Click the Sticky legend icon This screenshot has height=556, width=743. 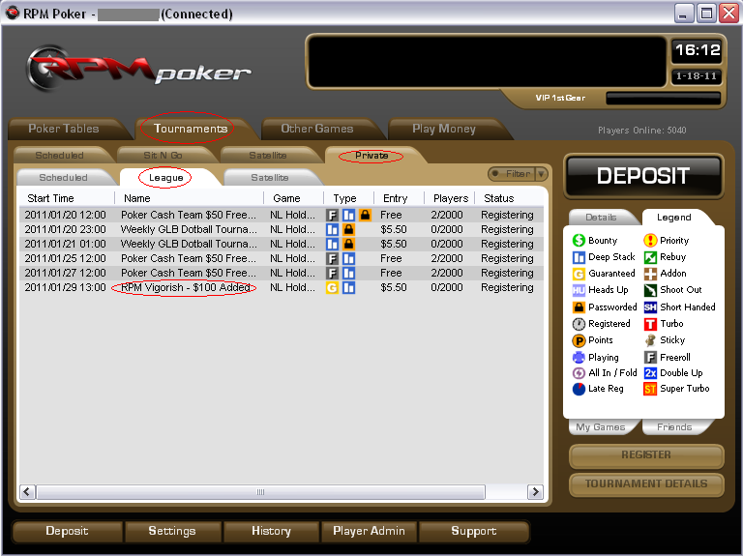[x=650, y=340]
